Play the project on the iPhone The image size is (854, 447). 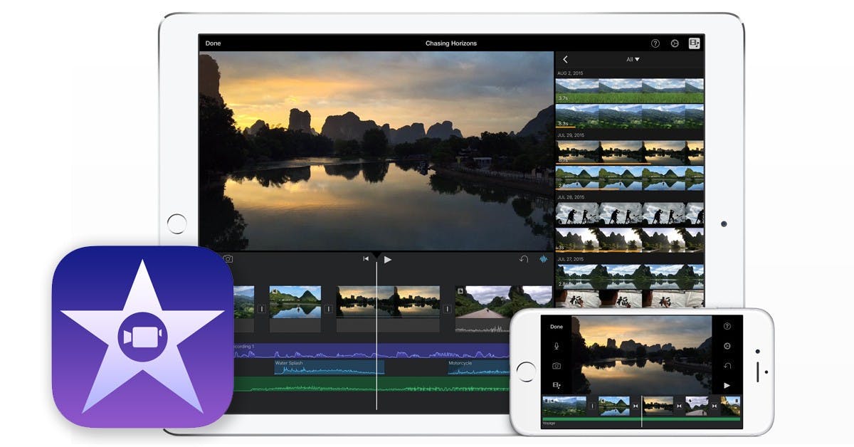(727, 385)
